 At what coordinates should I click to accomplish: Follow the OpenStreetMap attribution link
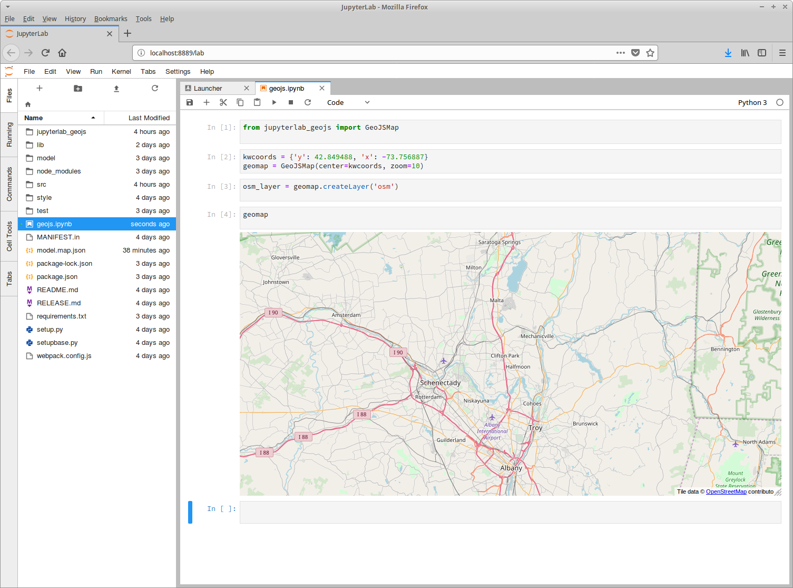click(x=726, y=491)
